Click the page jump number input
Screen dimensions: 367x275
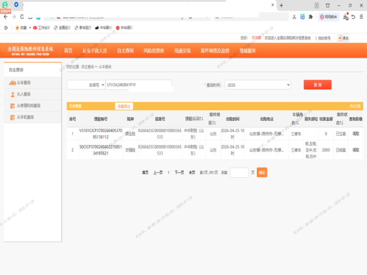pyautogui.click(x=239, y=172)
